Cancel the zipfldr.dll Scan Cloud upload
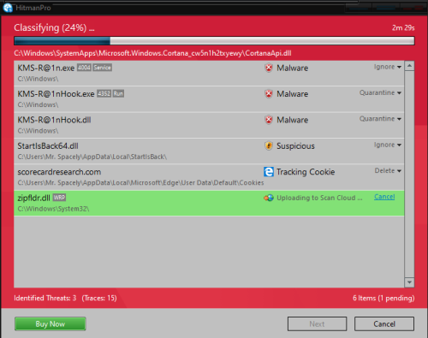The height and width of the screenshot is (338, 428). pos(384,197)
